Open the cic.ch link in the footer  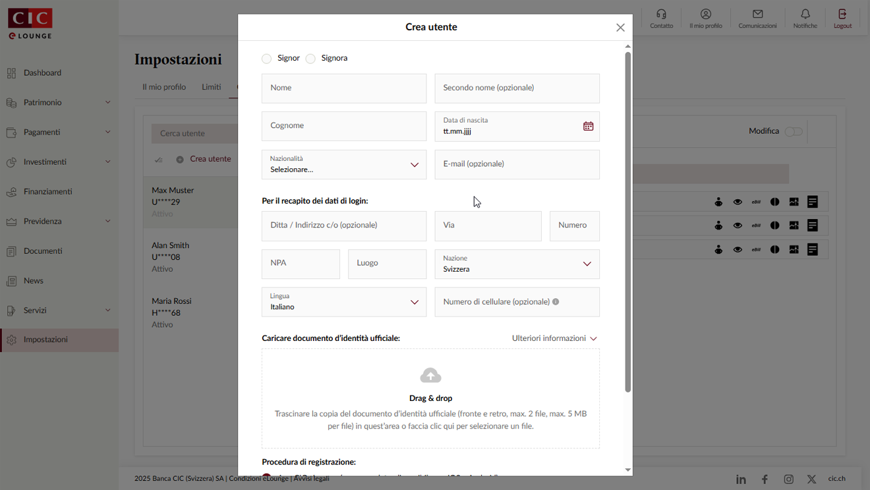click(836, 478)
